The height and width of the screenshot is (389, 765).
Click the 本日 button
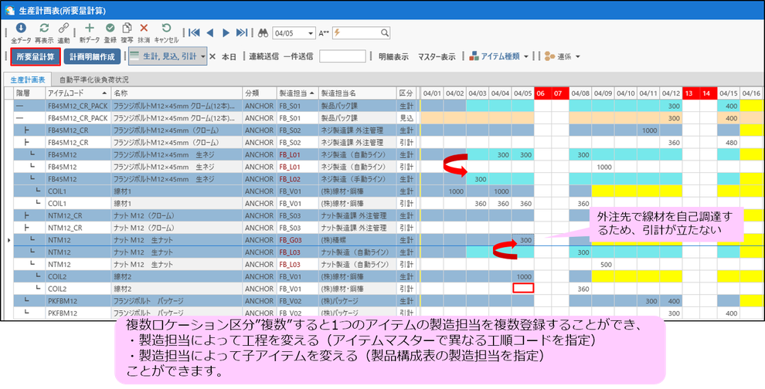pos(229,57)
